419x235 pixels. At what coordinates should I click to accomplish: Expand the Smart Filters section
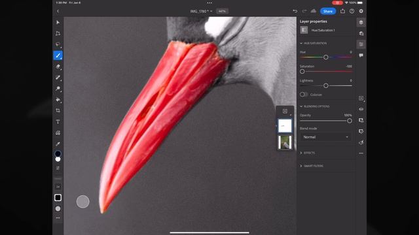[x=301, y=166]
